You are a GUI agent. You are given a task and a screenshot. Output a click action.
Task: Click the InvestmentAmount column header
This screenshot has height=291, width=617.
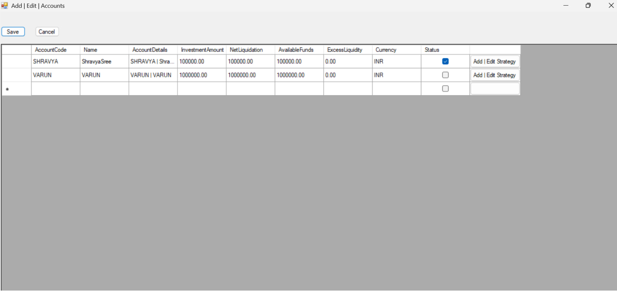click(202, 50)
